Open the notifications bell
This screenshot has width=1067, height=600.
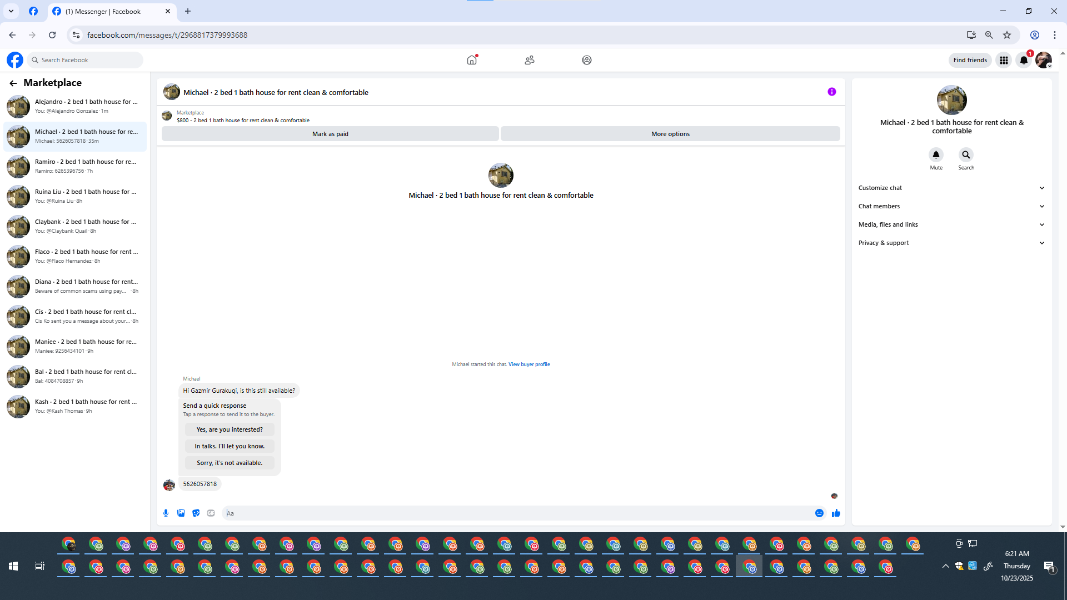click(1024, 60)
